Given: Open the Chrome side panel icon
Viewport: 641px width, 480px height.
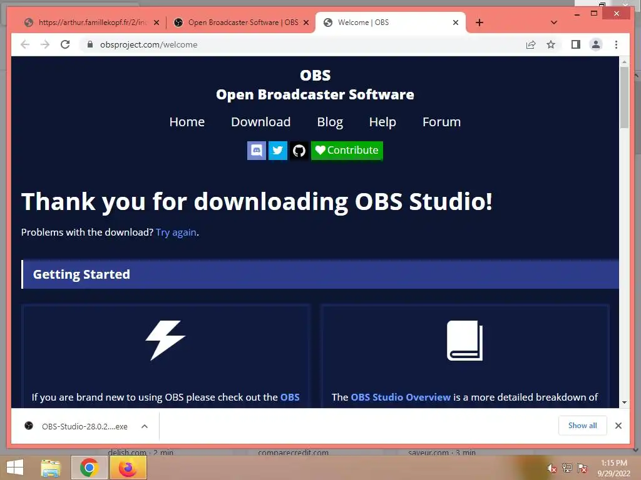Looking at the screenshot, I should (x=576, y=44).
